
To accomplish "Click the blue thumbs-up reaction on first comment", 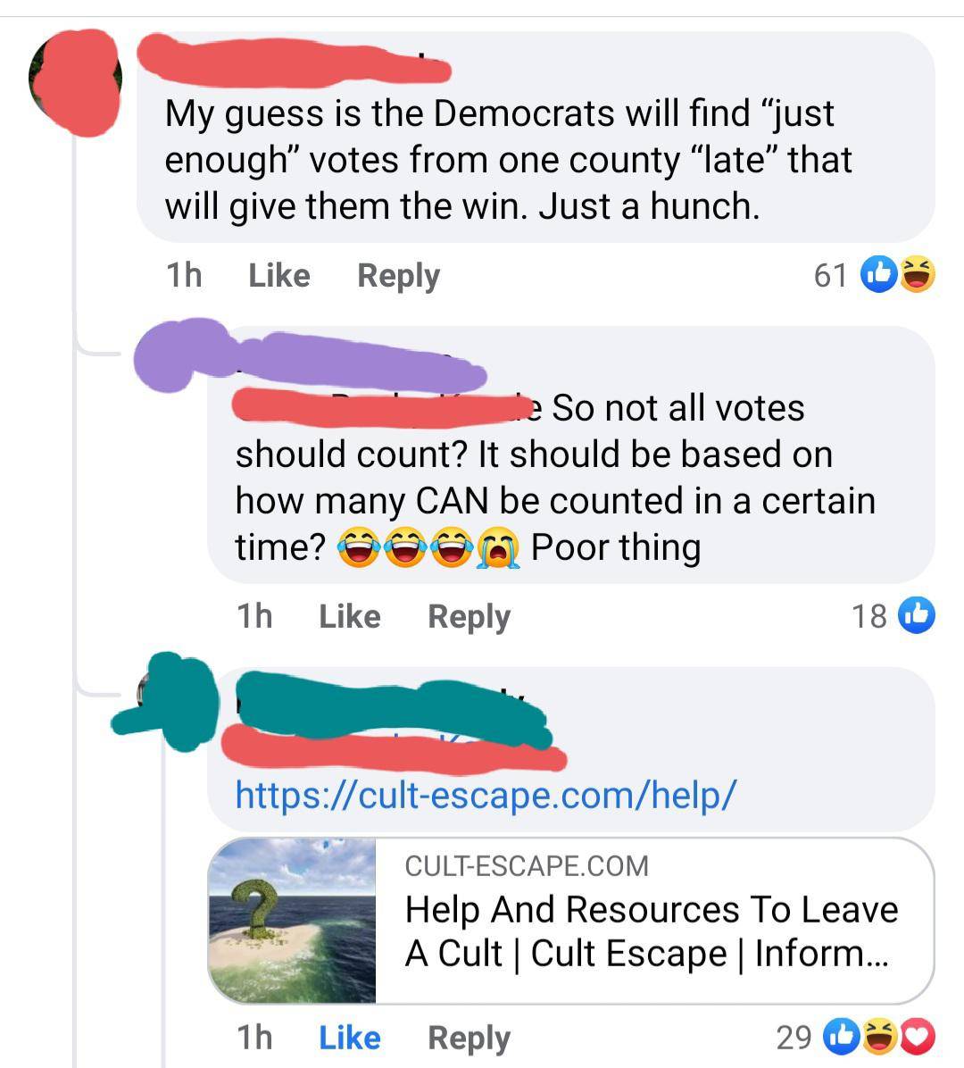I will pyautogui.click(x=879, y=274).
